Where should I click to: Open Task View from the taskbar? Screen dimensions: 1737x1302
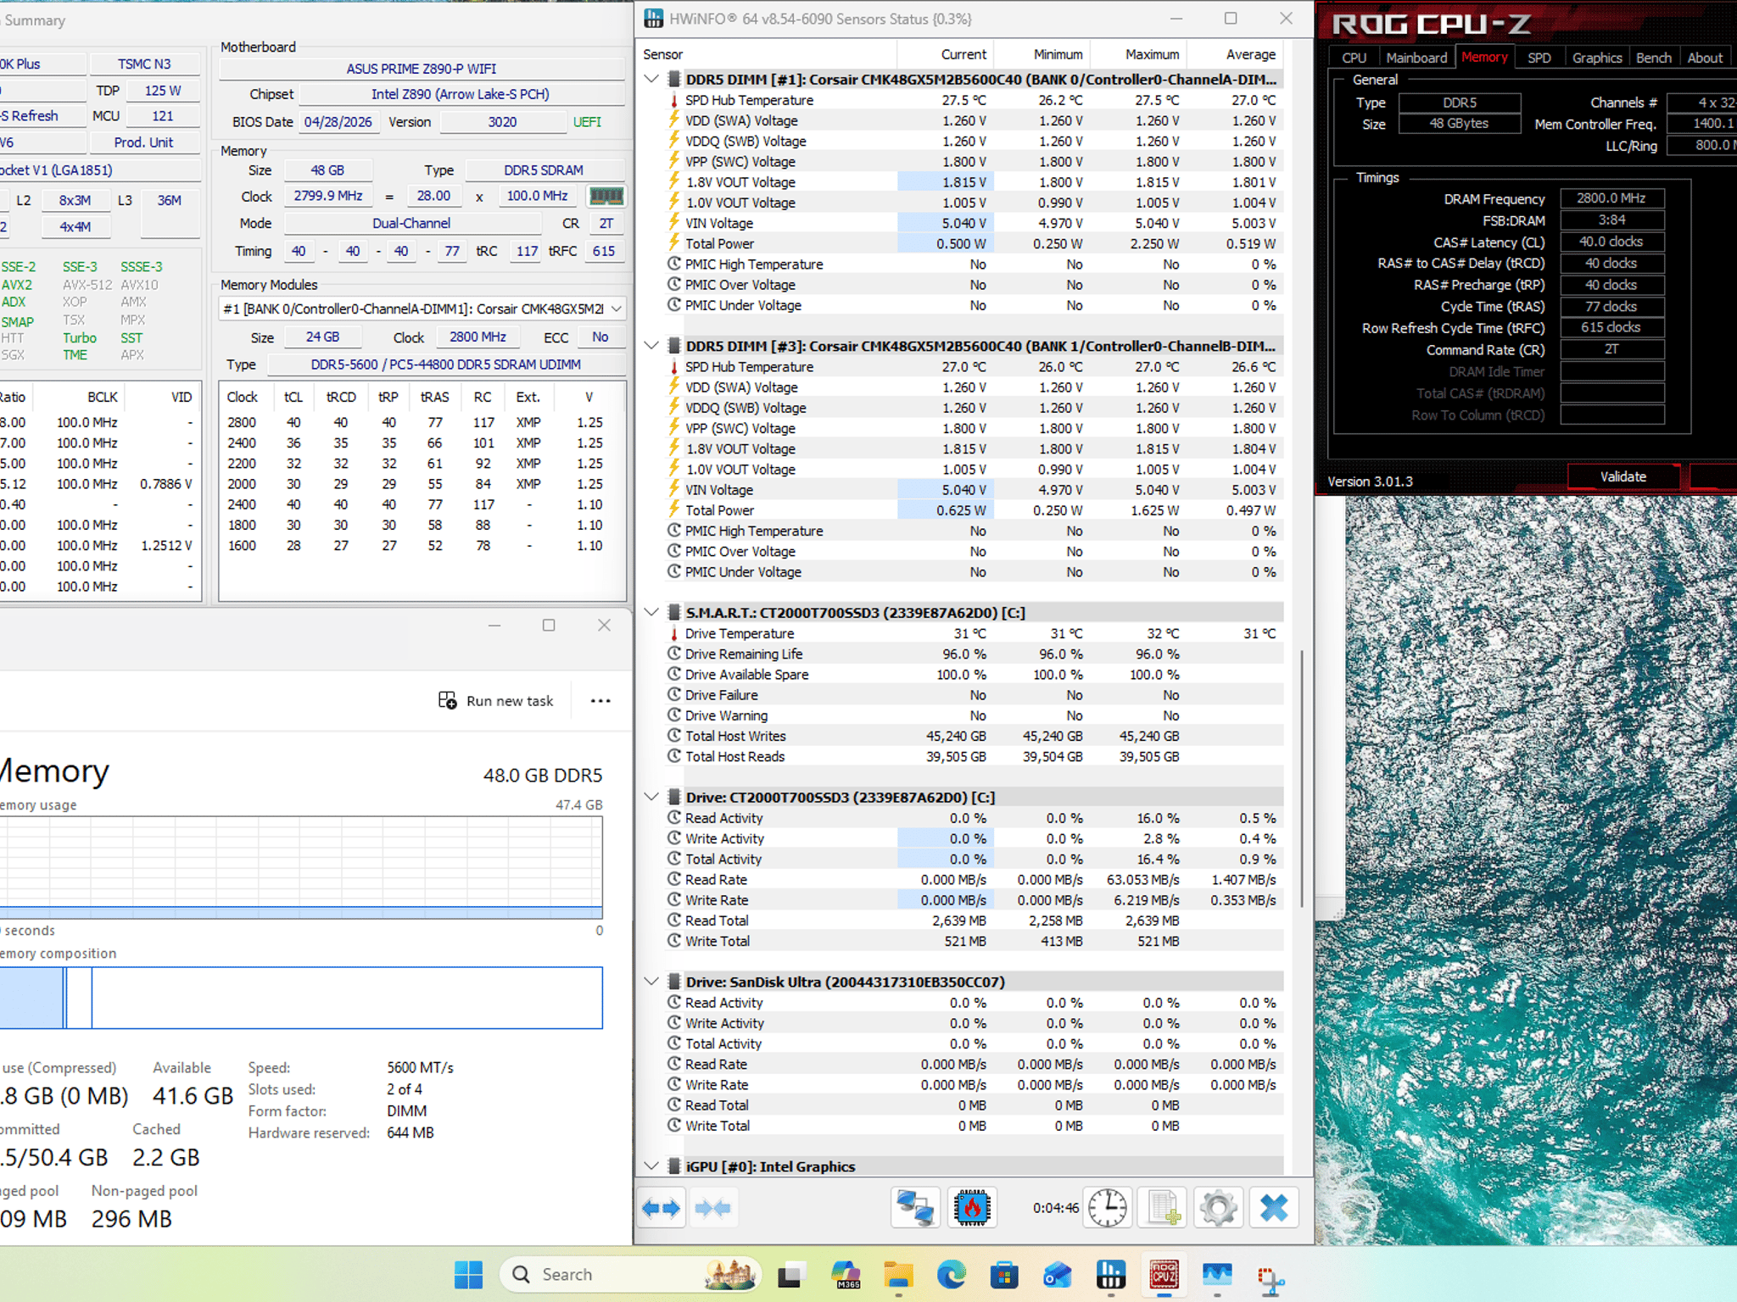click(790, 1274)
